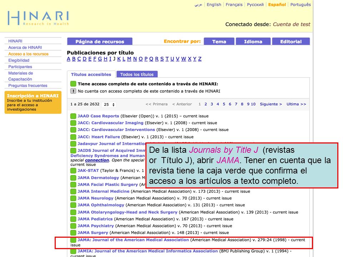Click HINARI sidebar link
Screen dimensions: 343x257
click(x=15, y=41)
